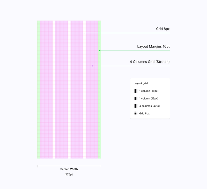This screenshot has height=189, width=207.
Task: Click the "375pt" width value
Action: pos(69,174)
